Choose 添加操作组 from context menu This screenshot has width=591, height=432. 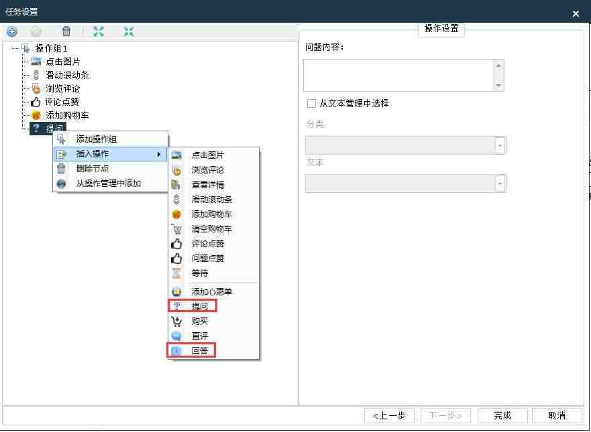pyautogui.click(x=111, y=139)
